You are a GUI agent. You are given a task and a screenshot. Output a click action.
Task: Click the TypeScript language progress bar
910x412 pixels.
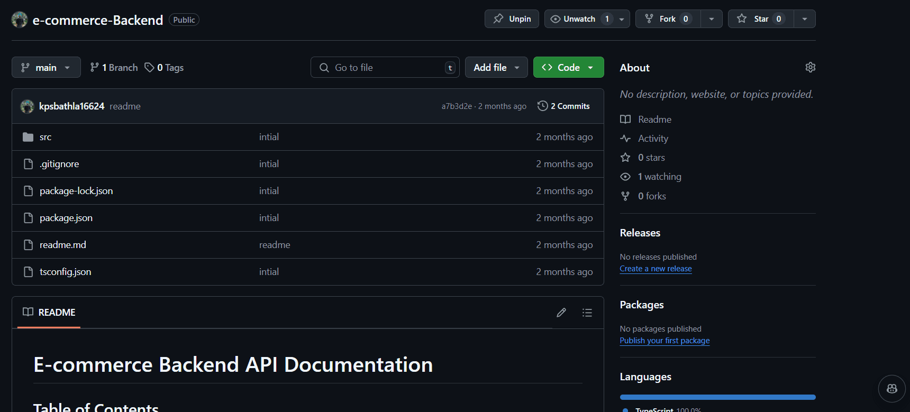[718, 397]
